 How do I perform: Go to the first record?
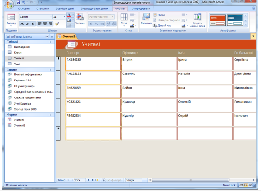click(68, 180)
